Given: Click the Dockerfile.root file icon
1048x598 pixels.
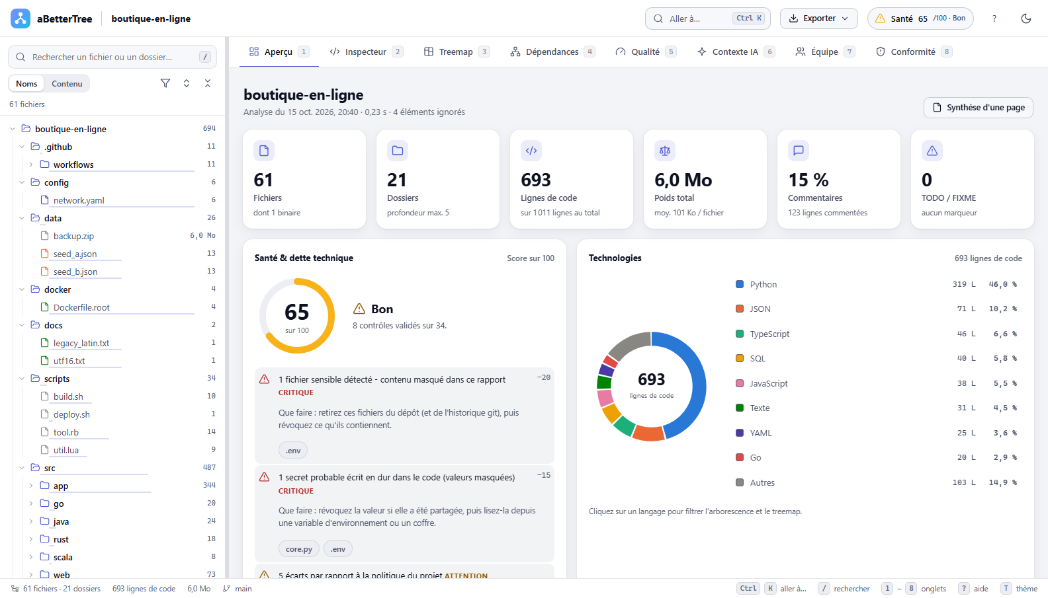Looking at the screenshot, I should [x=45, y=307].
